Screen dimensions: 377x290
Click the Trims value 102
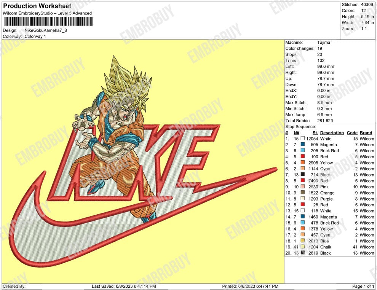[x=321, y=60]
